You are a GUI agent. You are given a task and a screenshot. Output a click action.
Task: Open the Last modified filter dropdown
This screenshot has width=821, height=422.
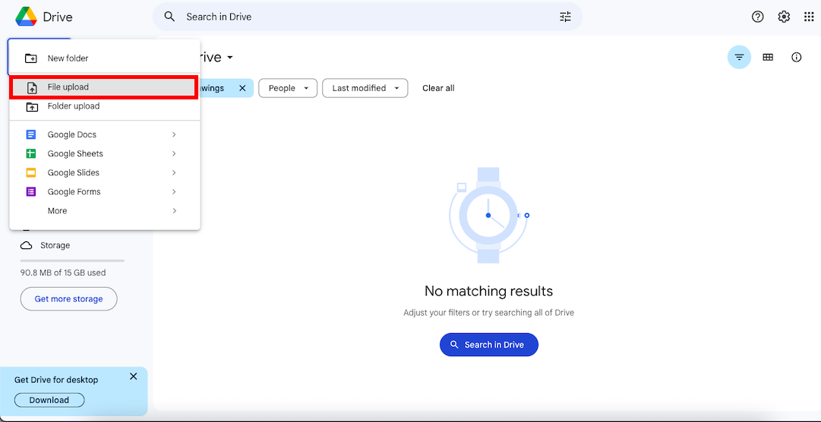coord(365,88)
